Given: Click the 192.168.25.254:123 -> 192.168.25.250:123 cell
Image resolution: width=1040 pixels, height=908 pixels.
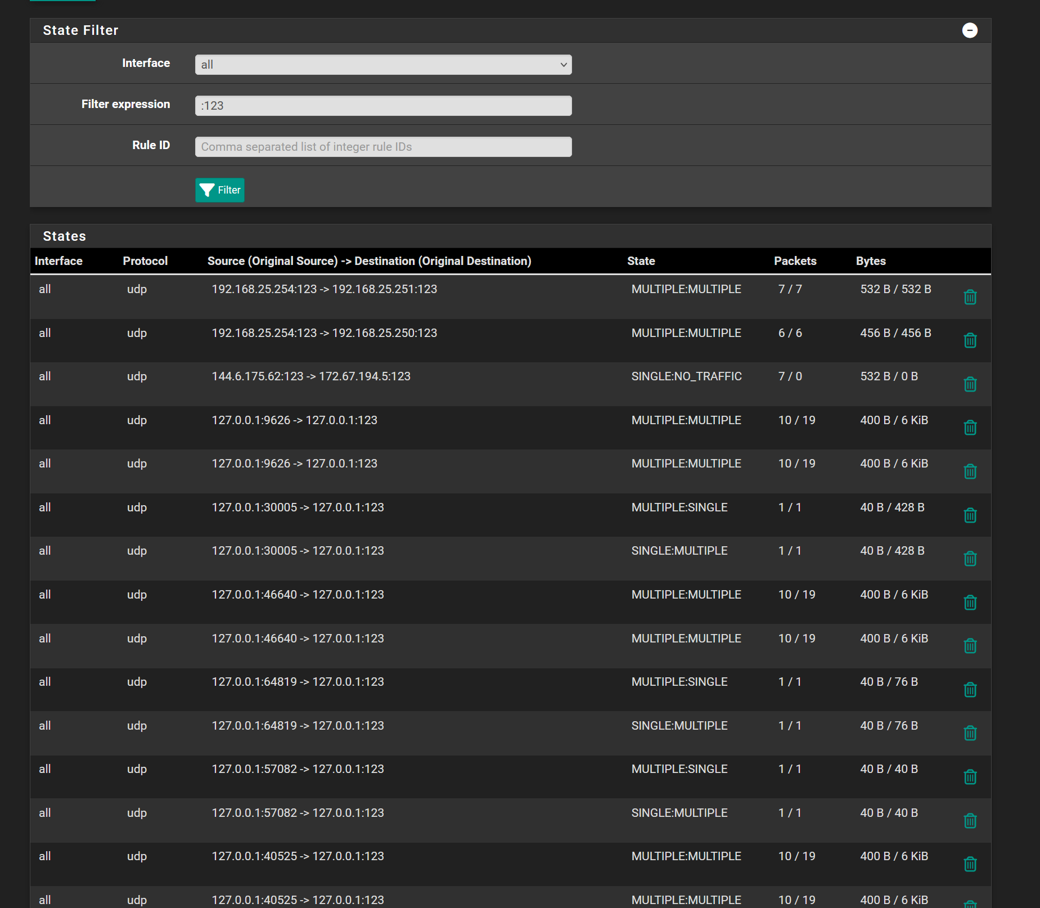Looking at the screenshot, I should [x=325, y=333].
